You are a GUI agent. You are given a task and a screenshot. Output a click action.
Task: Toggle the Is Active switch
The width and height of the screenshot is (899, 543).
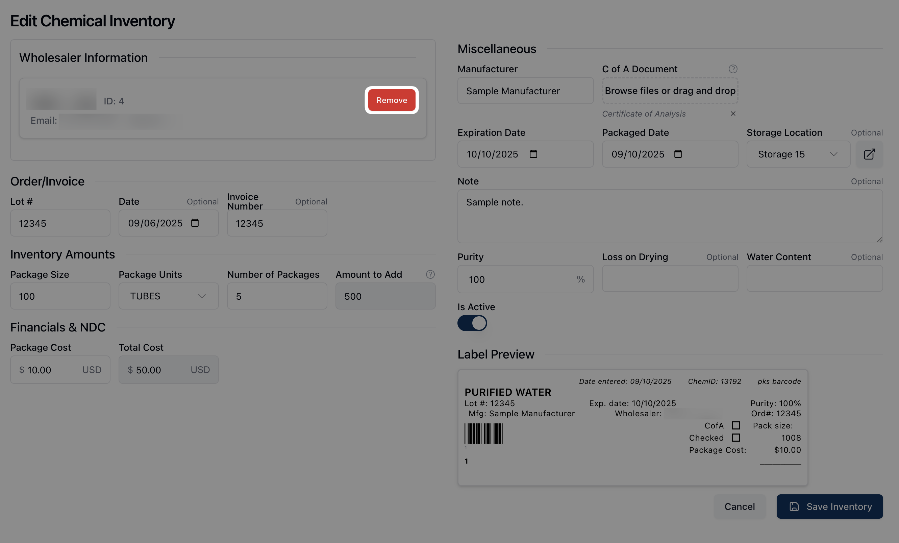472,323
